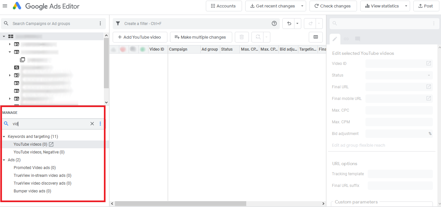Select TrueView in-stream video ads (0)
Screen dimensions: 441x207
coord(42,176)
